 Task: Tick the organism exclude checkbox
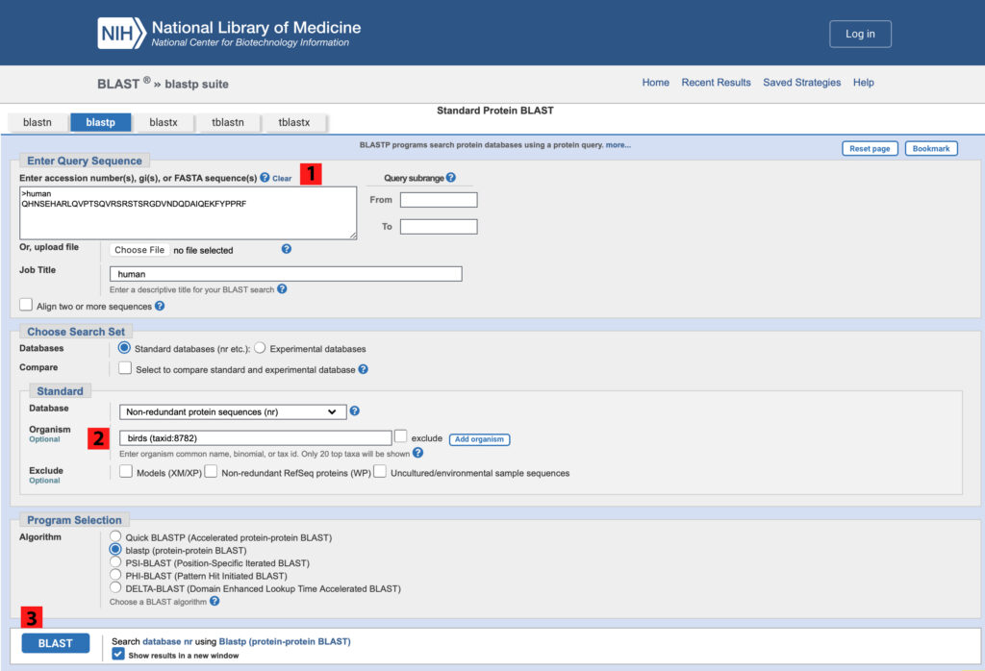pyautogui.click(x=400, y=436)
